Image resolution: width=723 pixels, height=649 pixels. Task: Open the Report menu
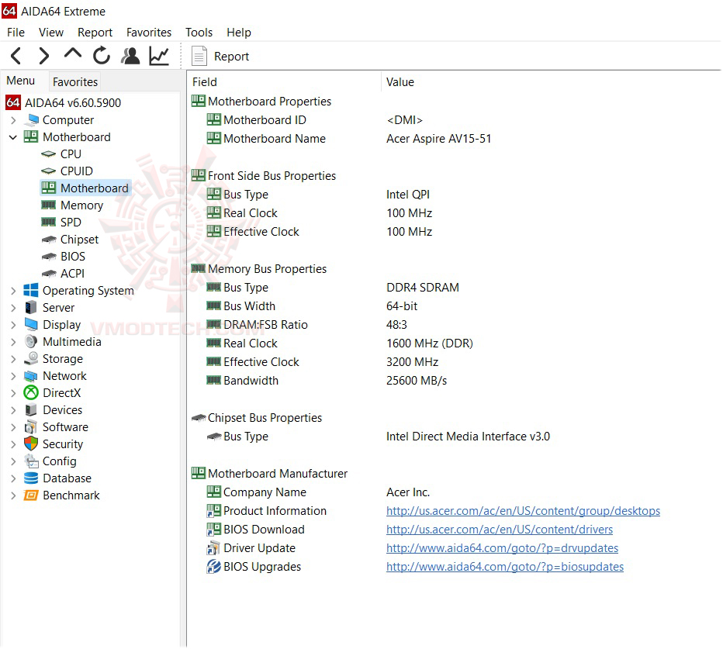(95, 33)
